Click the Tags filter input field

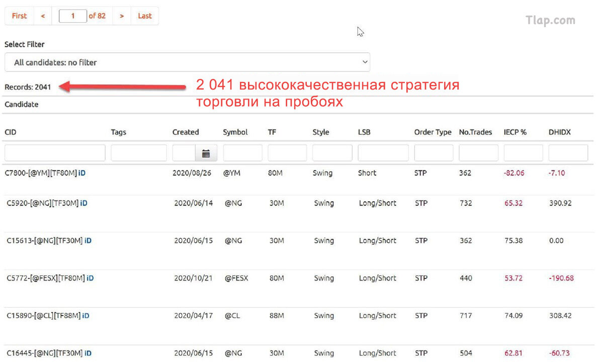point(139,153)
